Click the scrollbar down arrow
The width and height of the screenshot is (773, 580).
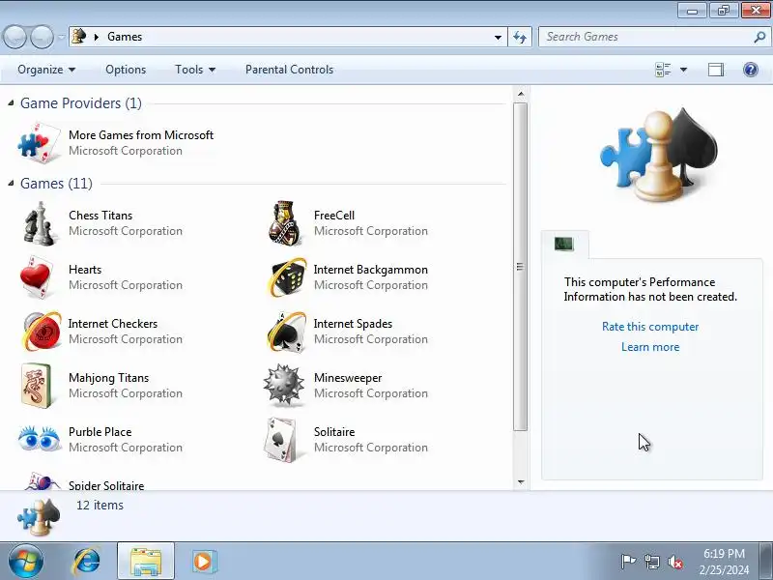(x=521, y=482)
